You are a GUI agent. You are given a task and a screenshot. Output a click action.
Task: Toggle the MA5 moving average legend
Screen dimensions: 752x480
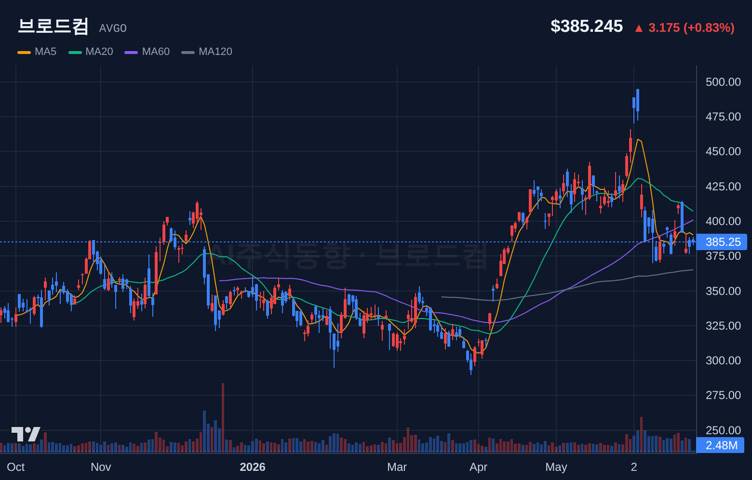pyautogui.click(x=37, y=52)
